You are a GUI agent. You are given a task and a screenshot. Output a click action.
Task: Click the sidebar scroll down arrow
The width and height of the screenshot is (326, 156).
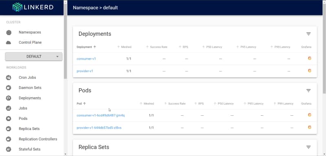pyautogui.click(x=66, y=154)
